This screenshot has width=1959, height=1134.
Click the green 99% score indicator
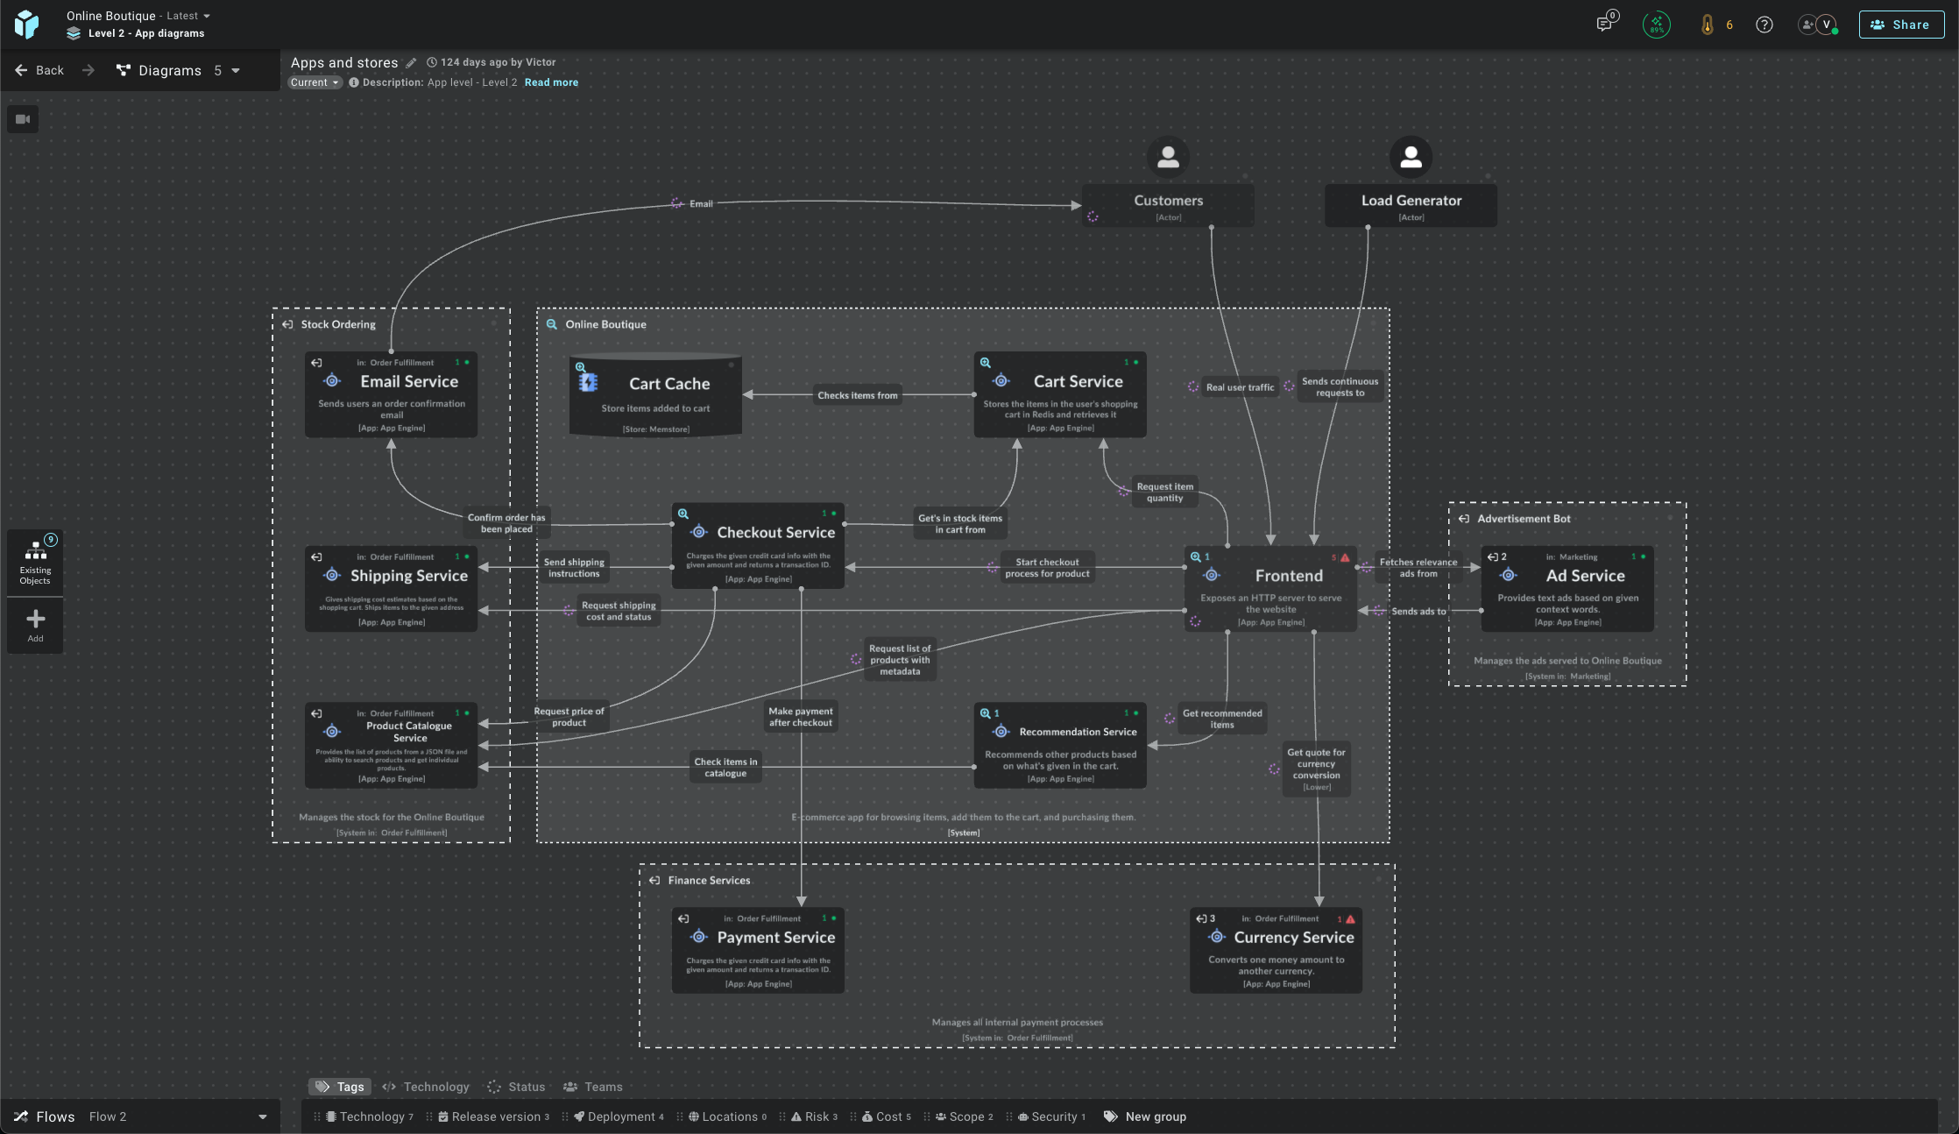tap(1656, 25)
